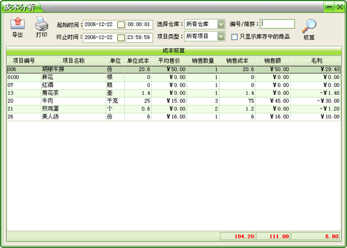The width and height of the screenshot is (347, 248).
Task: Click the 导出 export icon
Action: 18,24
